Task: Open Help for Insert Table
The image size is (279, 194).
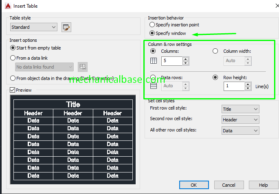Action: [264, 185]
